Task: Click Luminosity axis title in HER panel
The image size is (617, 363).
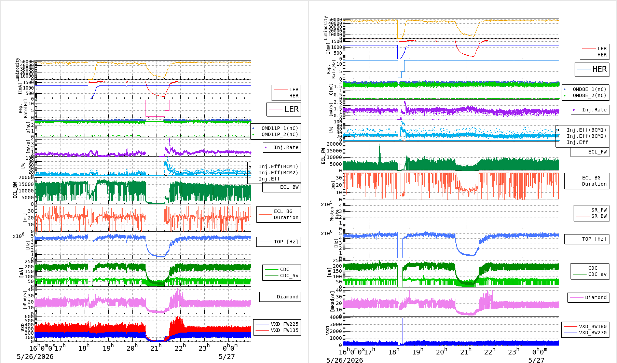Action: pos(326,28)
